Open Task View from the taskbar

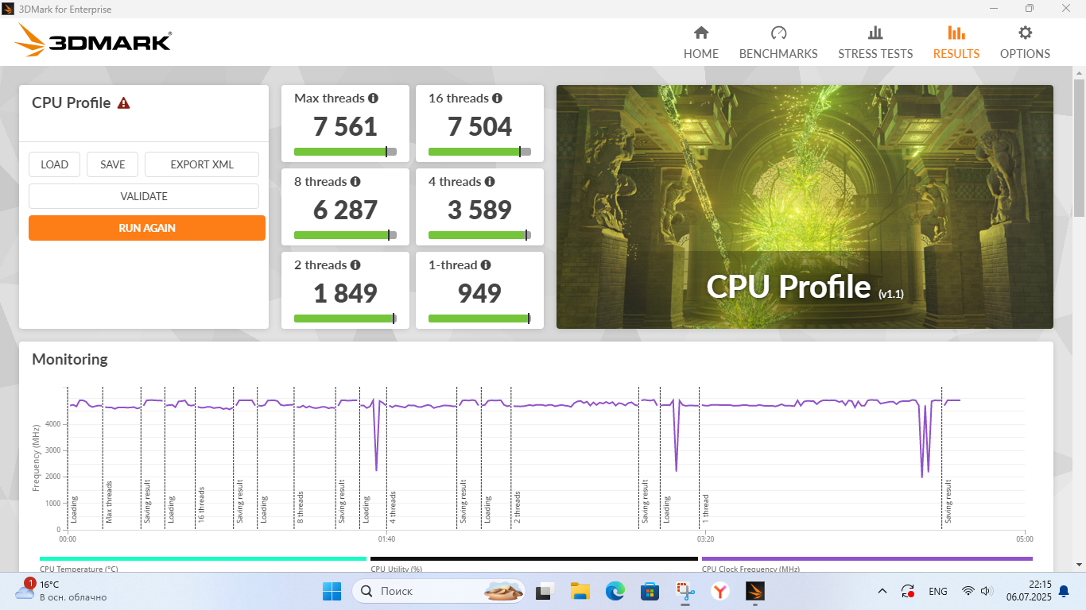[545, 591]
